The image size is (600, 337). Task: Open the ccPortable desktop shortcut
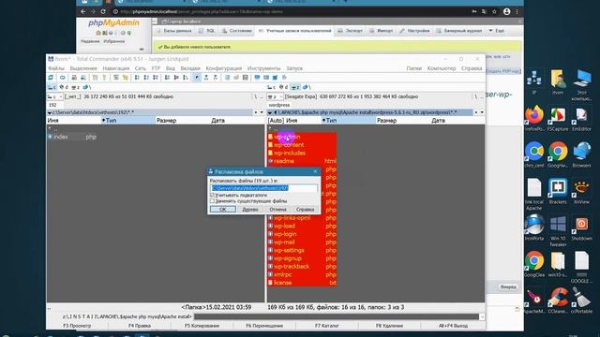click(x=581, y=301)
